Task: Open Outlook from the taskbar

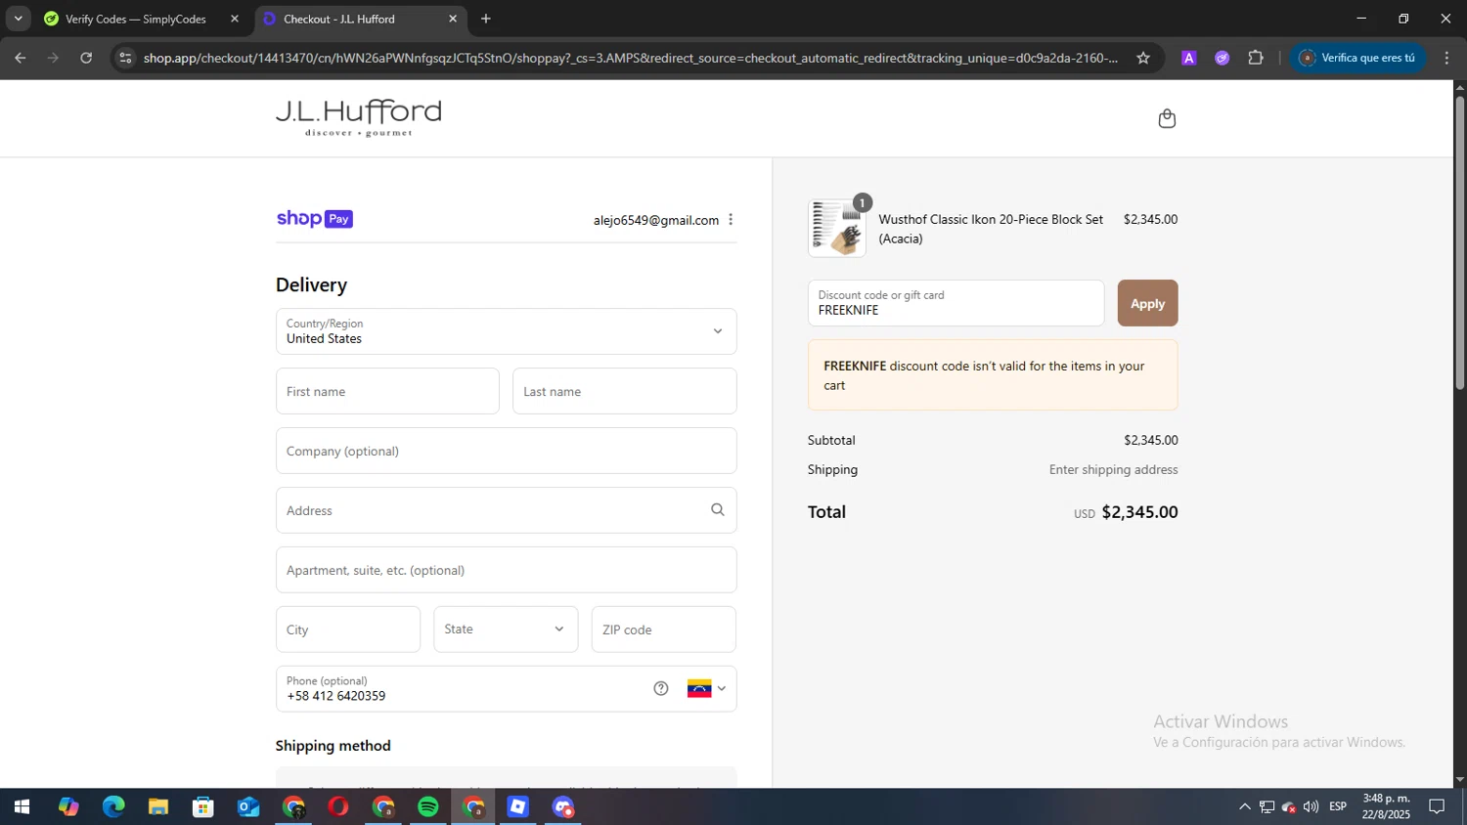Action: pyautogui.click(x=248, y=807)
